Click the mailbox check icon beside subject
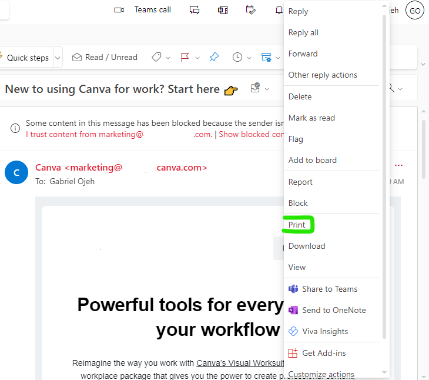Image resolution: width=429 pixels, height=380 pixels. [255, 88]
